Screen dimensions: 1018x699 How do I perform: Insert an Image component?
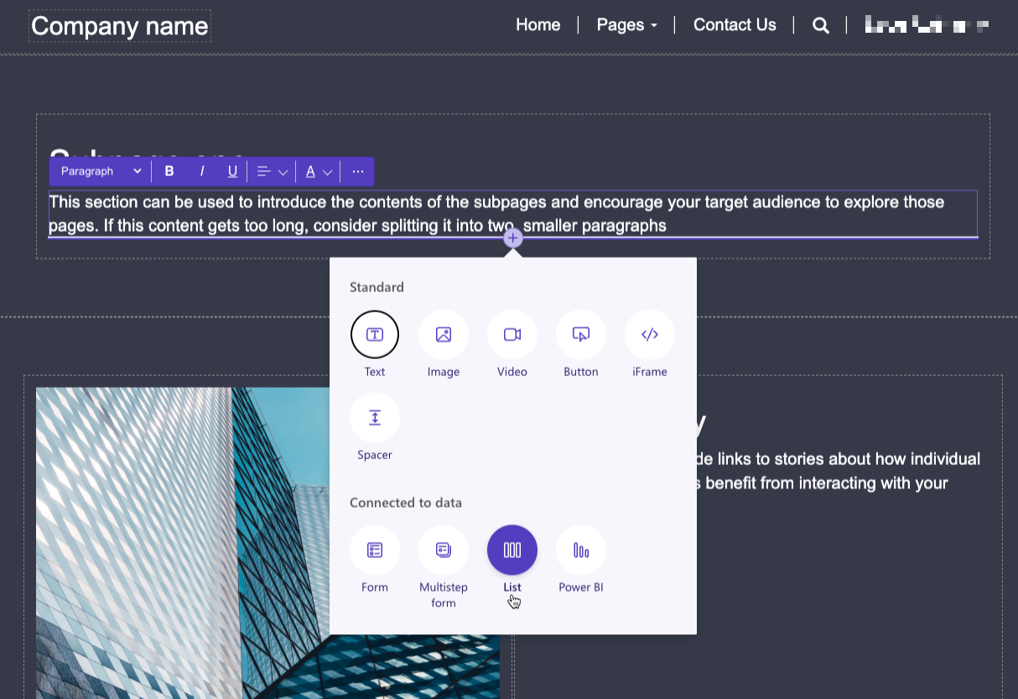(444, 334)
